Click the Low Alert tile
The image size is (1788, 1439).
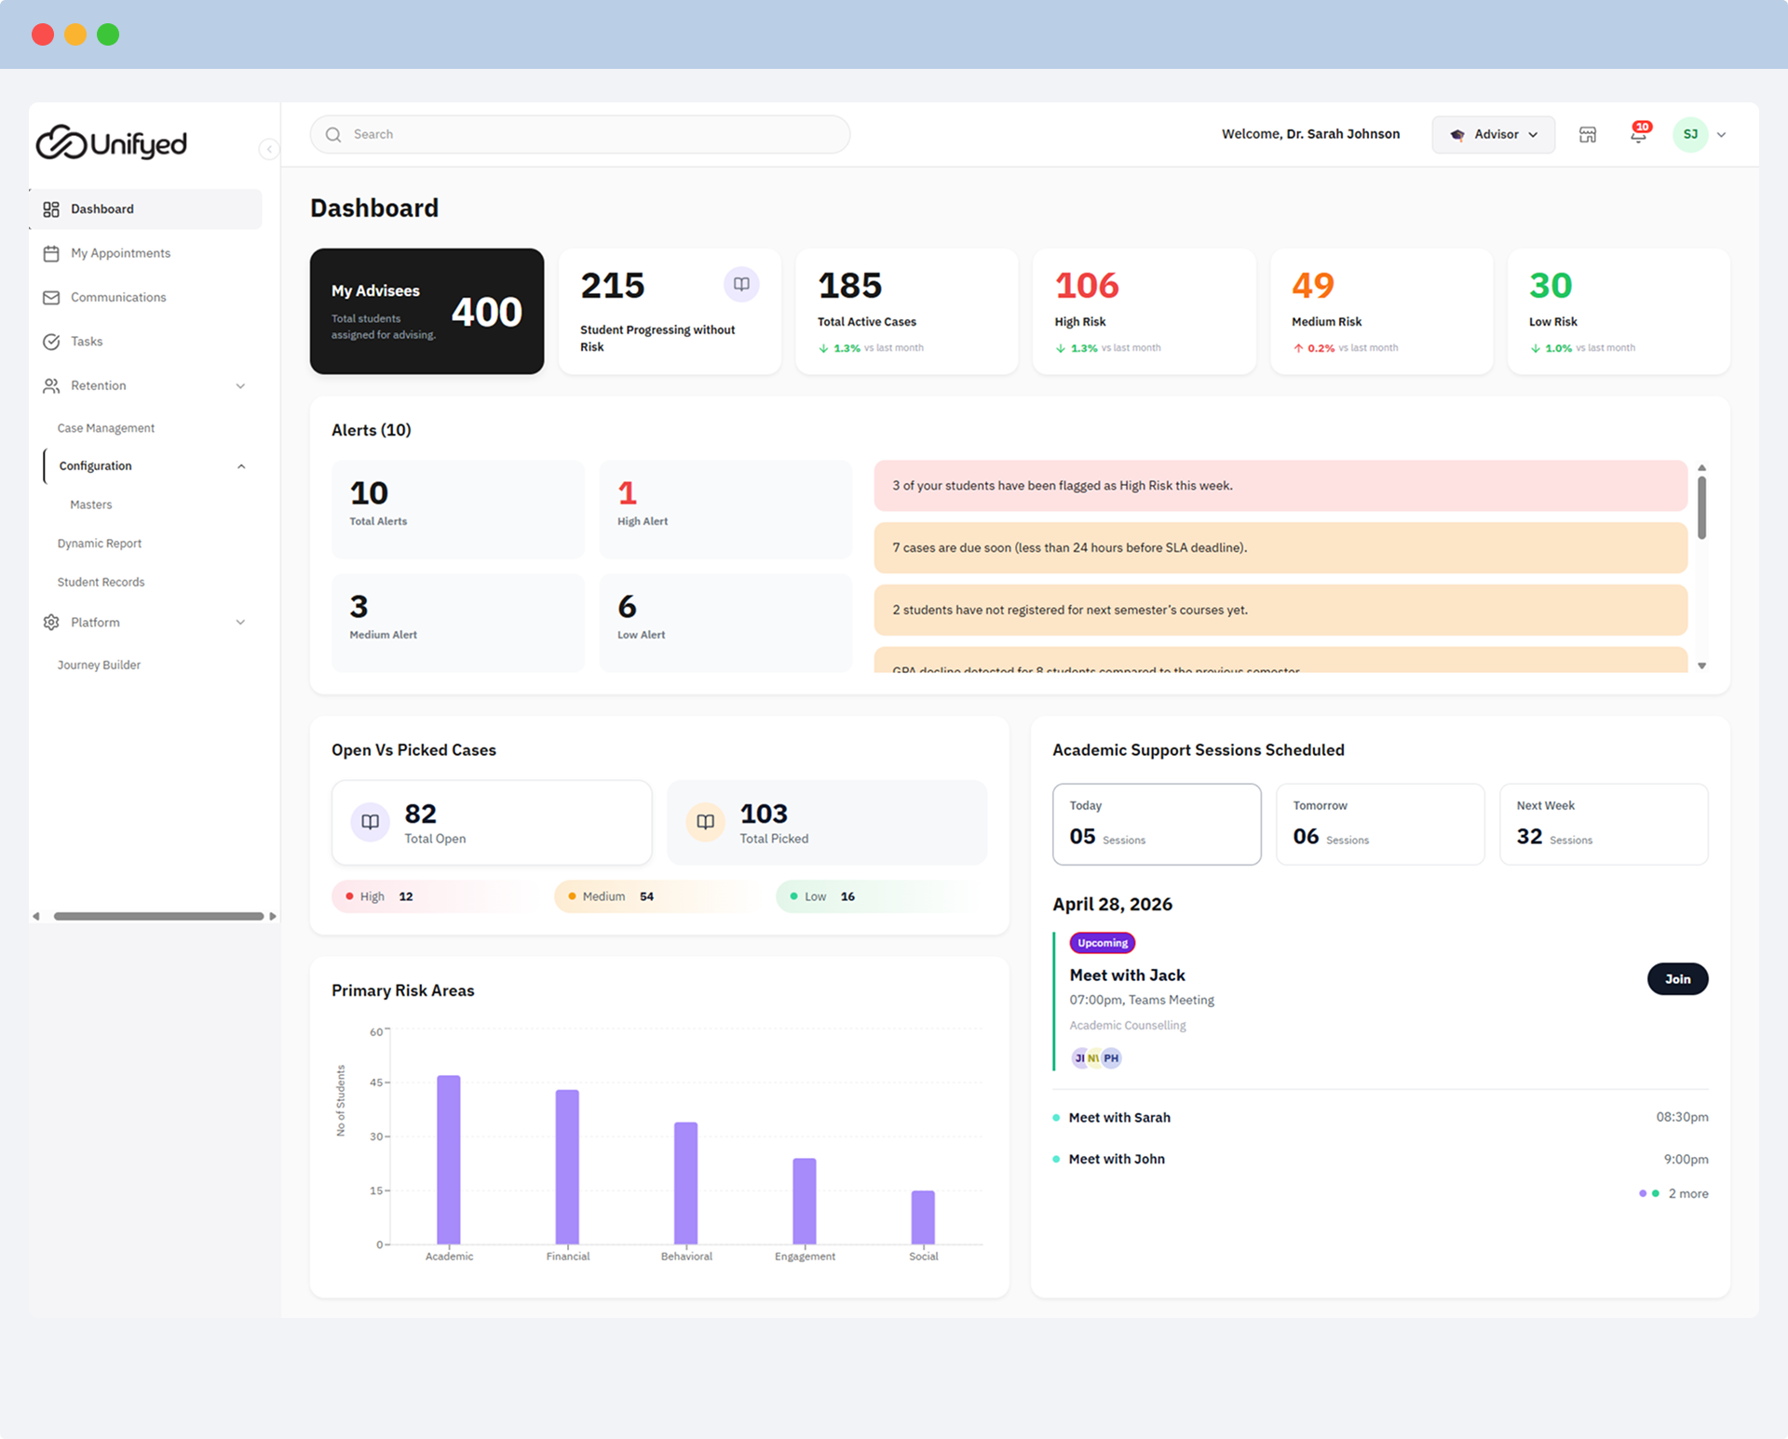pos(725,623)
